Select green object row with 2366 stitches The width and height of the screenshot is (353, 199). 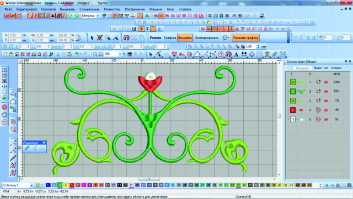click(x=318, y=82)
